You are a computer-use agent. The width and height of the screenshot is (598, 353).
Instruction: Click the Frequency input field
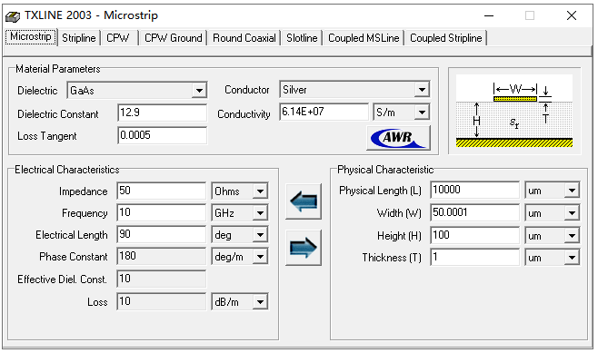(162, 212)
